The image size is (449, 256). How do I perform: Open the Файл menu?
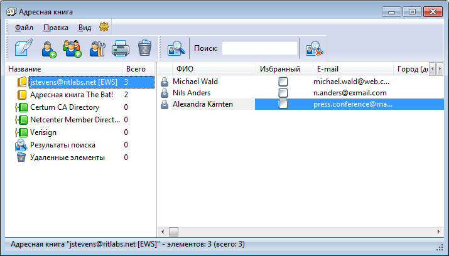tap(24, 28)
